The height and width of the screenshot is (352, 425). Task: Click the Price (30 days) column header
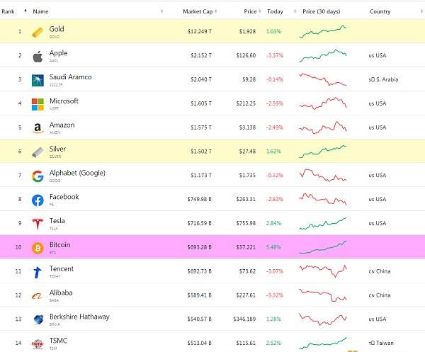click(321, 11)
